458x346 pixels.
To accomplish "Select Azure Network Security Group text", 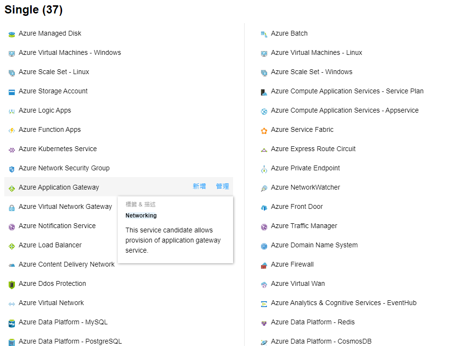I will (64, 168).
